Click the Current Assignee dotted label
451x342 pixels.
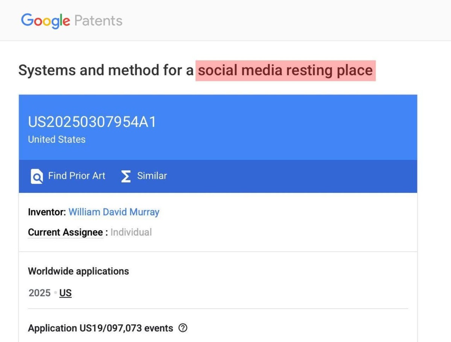pyautogui.click(x=65, y=232)
